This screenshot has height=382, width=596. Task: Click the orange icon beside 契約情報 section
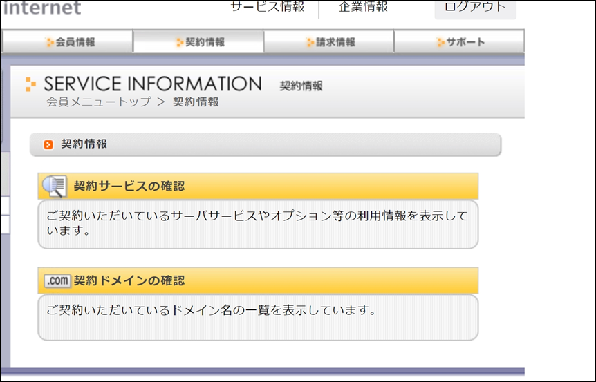click(48, 144)
